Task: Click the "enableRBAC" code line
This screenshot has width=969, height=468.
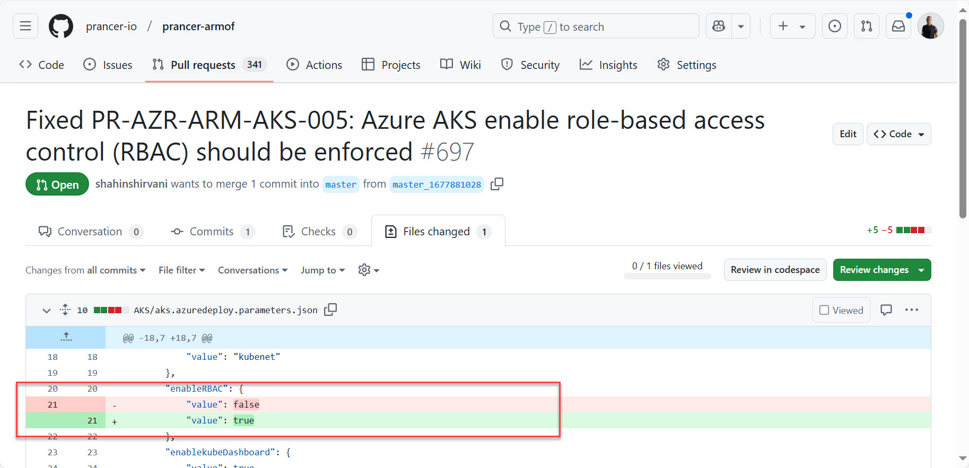Action: pos(478,388)
